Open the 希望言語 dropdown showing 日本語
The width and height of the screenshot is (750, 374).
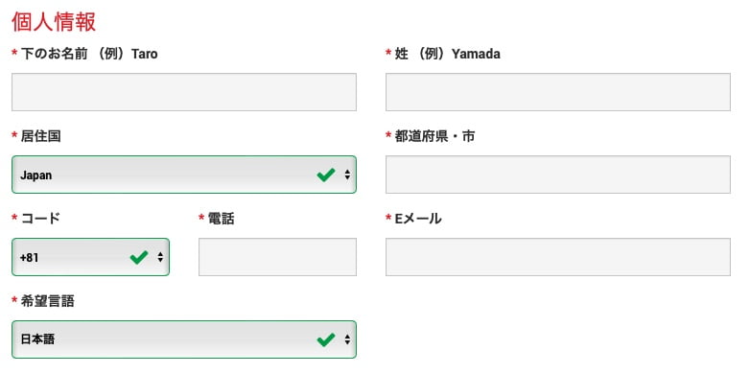coord(184,339)
